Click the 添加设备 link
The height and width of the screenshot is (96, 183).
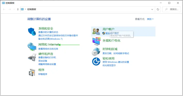click(x=43, y=61)
